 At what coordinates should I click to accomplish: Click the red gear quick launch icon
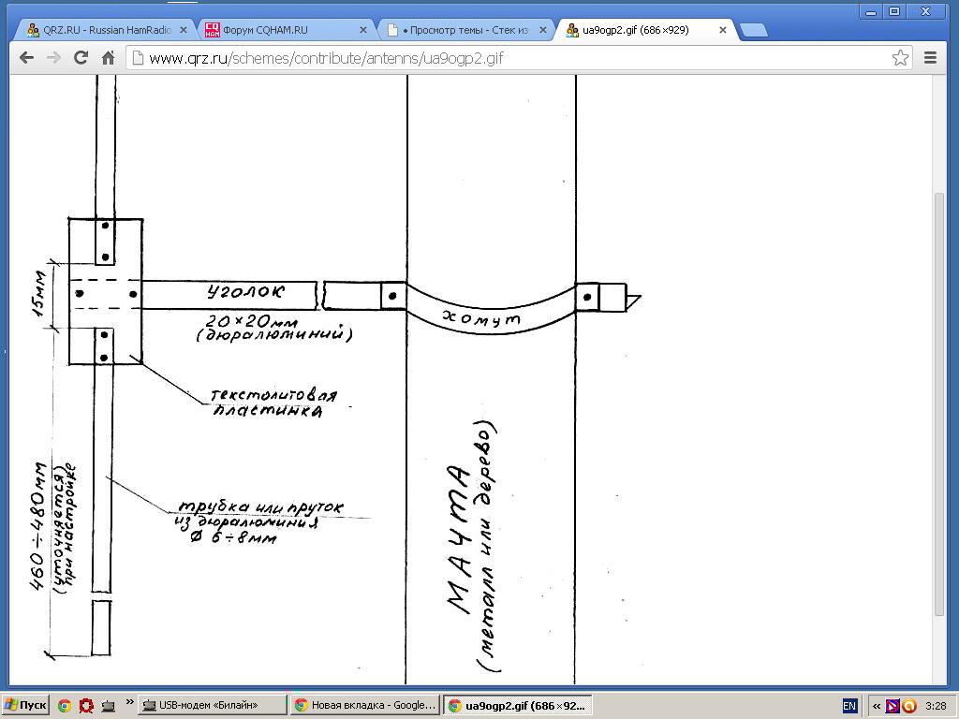86,706
